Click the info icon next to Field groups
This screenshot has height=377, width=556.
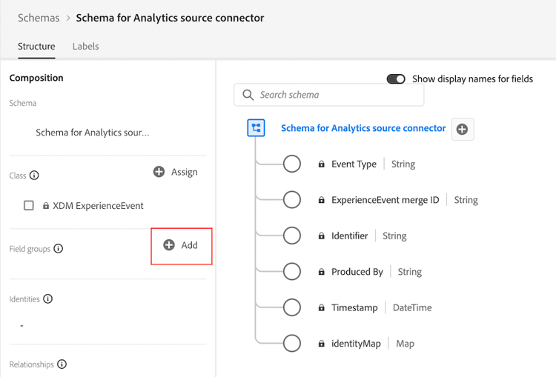(59, 249)
